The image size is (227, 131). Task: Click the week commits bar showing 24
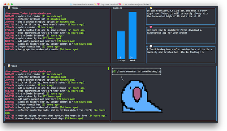tap(132, 35)
